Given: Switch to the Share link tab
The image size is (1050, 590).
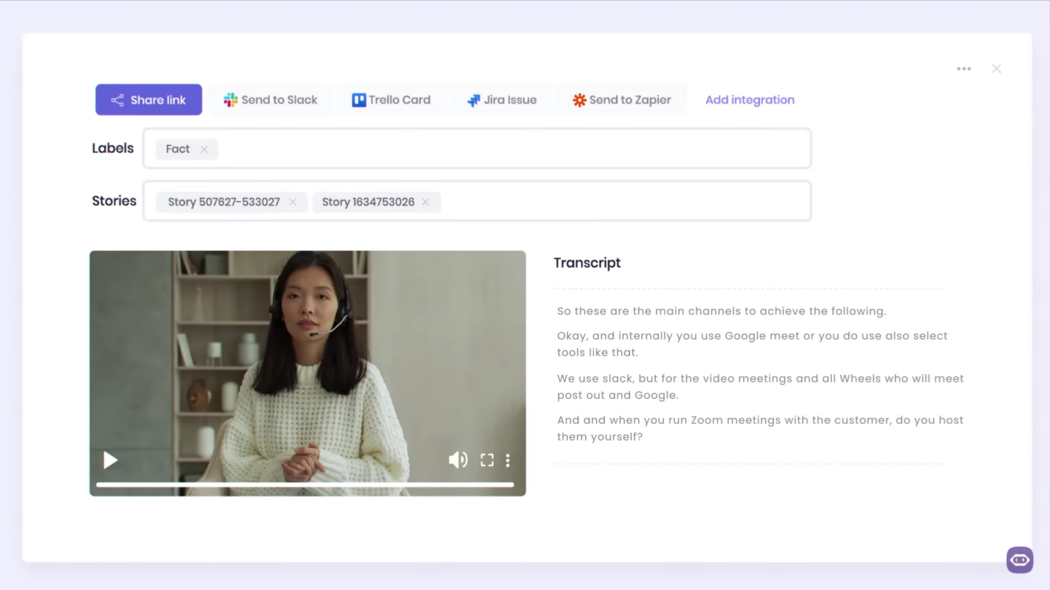Looking at the screenshot, I should click(x=148, y=100).
